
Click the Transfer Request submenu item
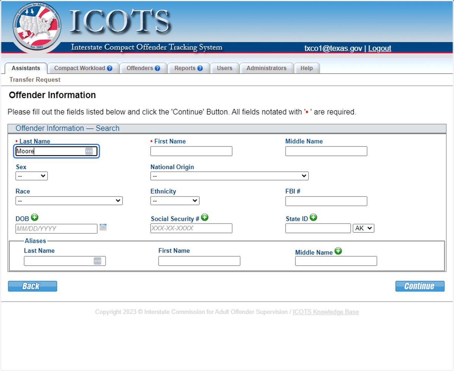pyautogui.click(x=35, y=80)
